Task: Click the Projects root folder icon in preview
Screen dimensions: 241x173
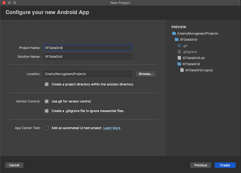Action: coord(174,33)
